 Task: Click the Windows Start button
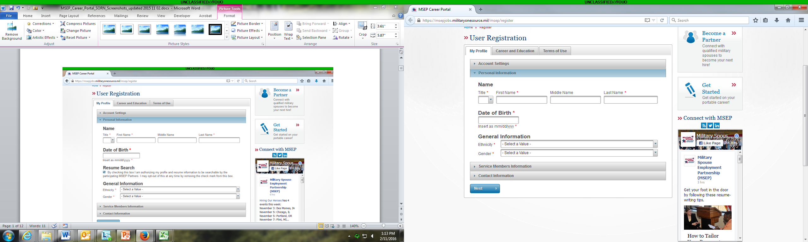(x=8, y=236)
